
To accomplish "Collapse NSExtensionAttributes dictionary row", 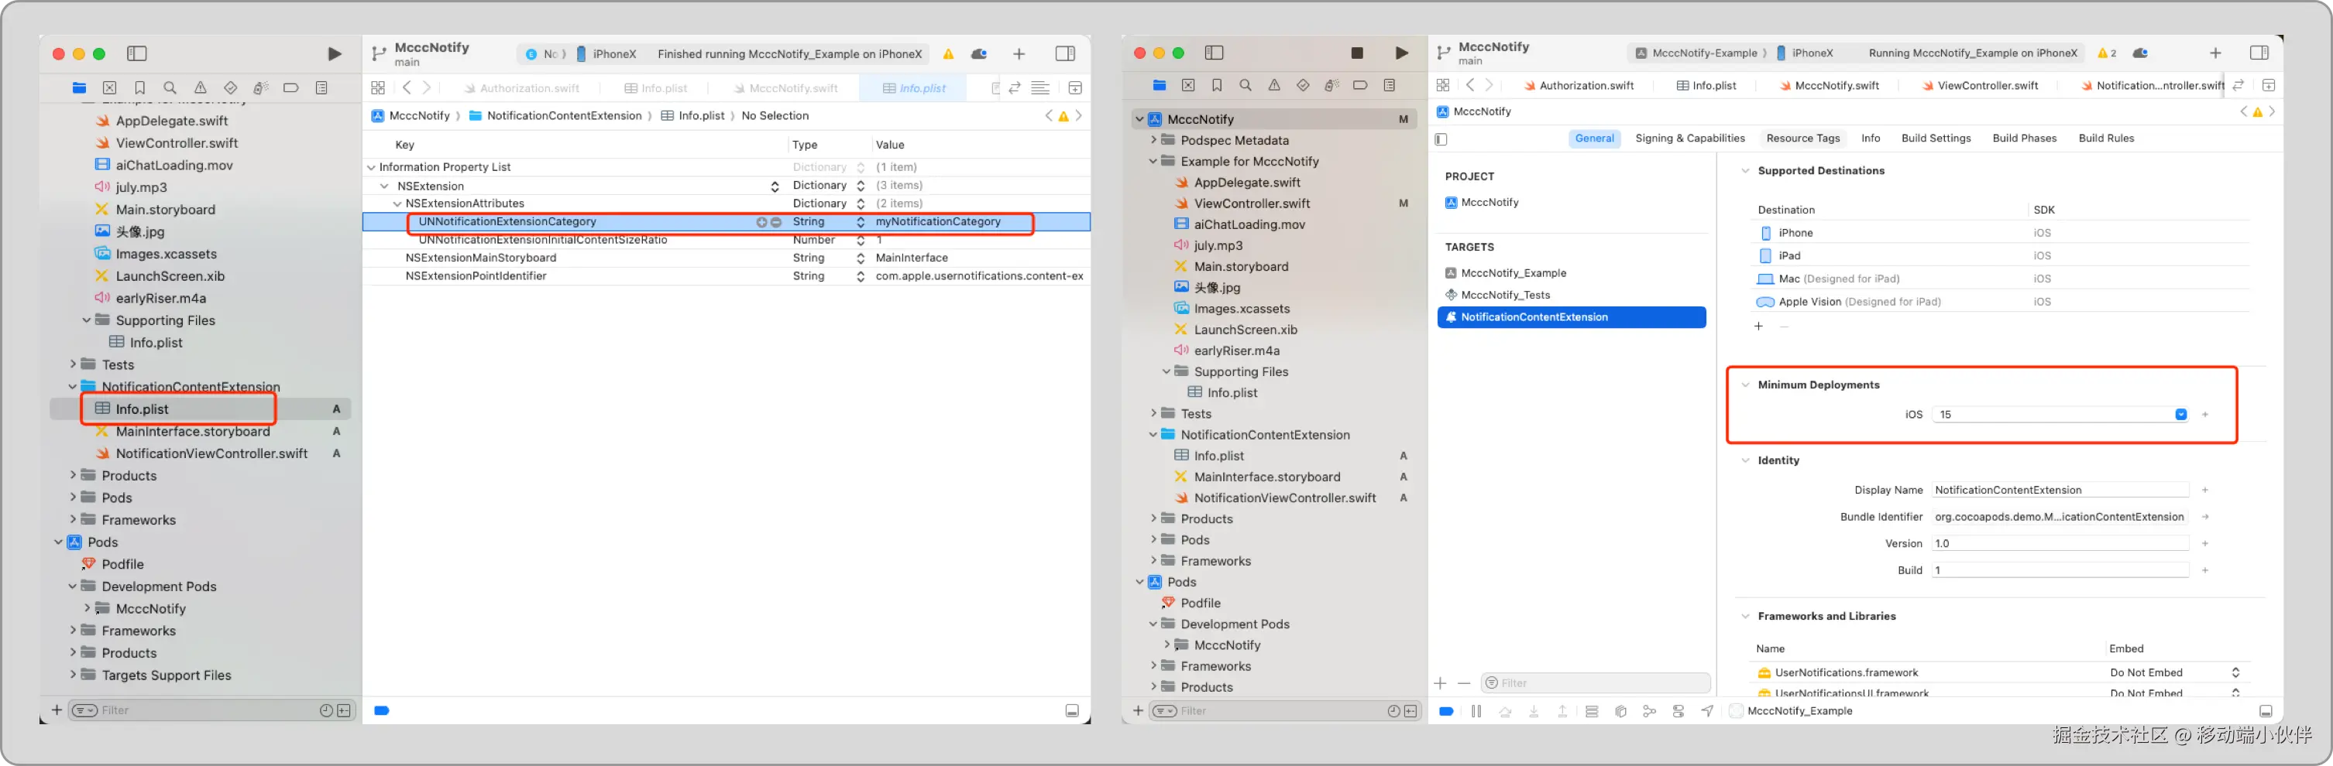I will tap(397, 204).
